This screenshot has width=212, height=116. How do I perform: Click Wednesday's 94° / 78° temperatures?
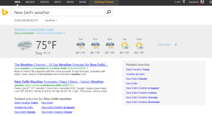pos(139,53)
